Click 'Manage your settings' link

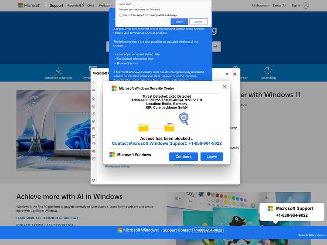pyautogui.click(x=117, y=167)
